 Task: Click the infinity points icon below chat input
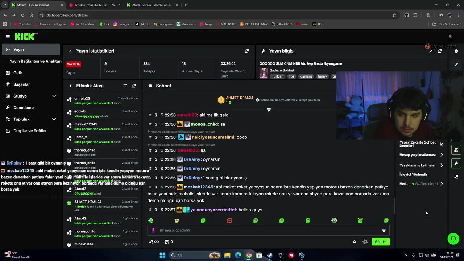click(x=154, y=242)
